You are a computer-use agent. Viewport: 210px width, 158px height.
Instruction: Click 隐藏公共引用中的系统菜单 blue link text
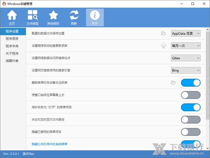[49, 144]
